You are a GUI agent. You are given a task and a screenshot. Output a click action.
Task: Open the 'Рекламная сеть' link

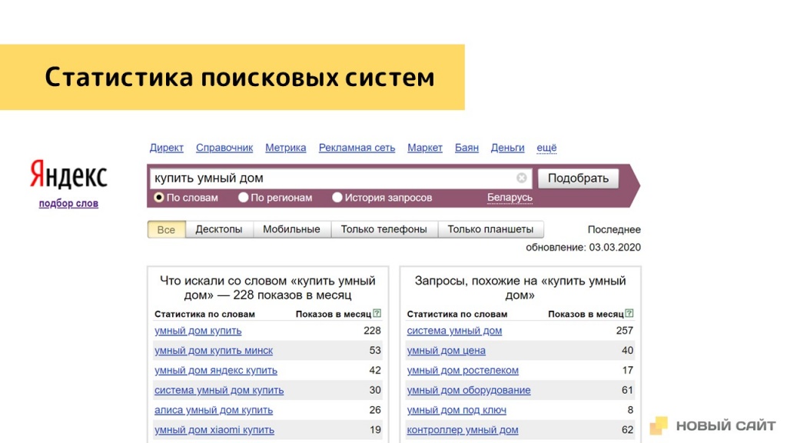pos(356,148)
